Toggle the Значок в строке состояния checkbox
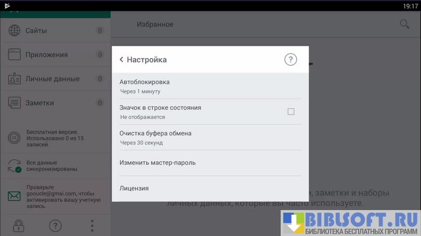 pyautogui.click(x=291, y=112)
